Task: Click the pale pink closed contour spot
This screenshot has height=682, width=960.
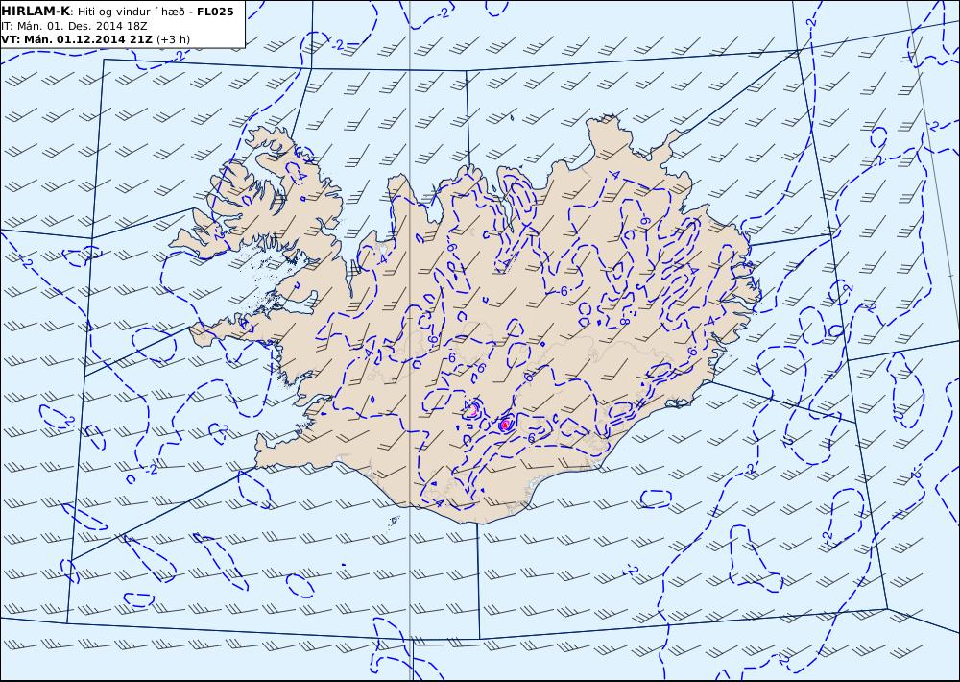Action: coord(472,410)
